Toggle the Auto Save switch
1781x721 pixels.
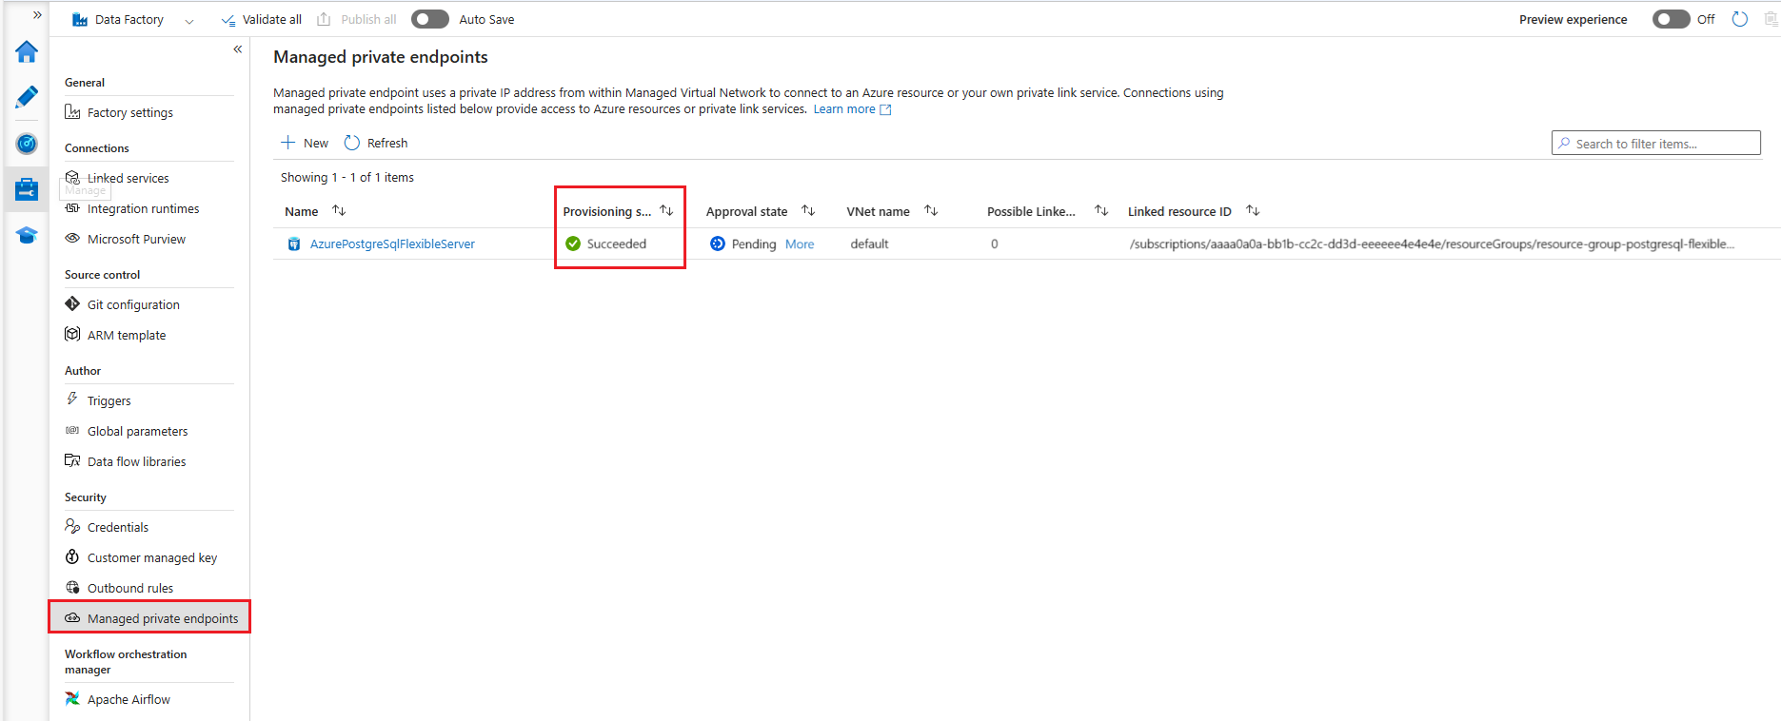point(430,19)
